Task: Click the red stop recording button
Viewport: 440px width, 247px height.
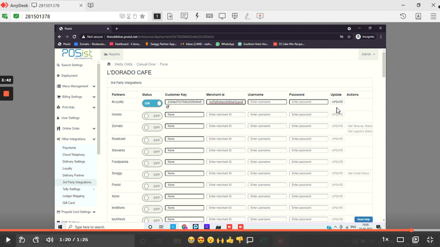Action: pos(6,94)
